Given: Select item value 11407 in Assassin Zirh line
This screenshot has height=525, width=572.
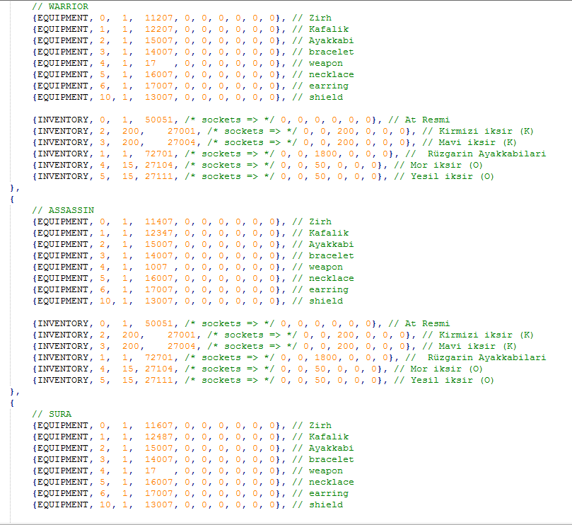Looking at the screenshot, I should coord(158,221).
